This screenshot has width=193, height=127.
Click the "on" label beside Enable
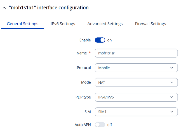(109, 40)
